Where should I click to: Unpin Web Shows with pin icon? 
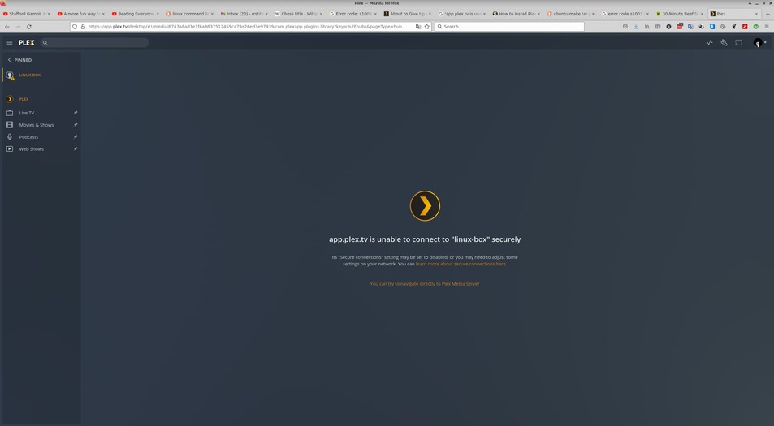(76, 149)
